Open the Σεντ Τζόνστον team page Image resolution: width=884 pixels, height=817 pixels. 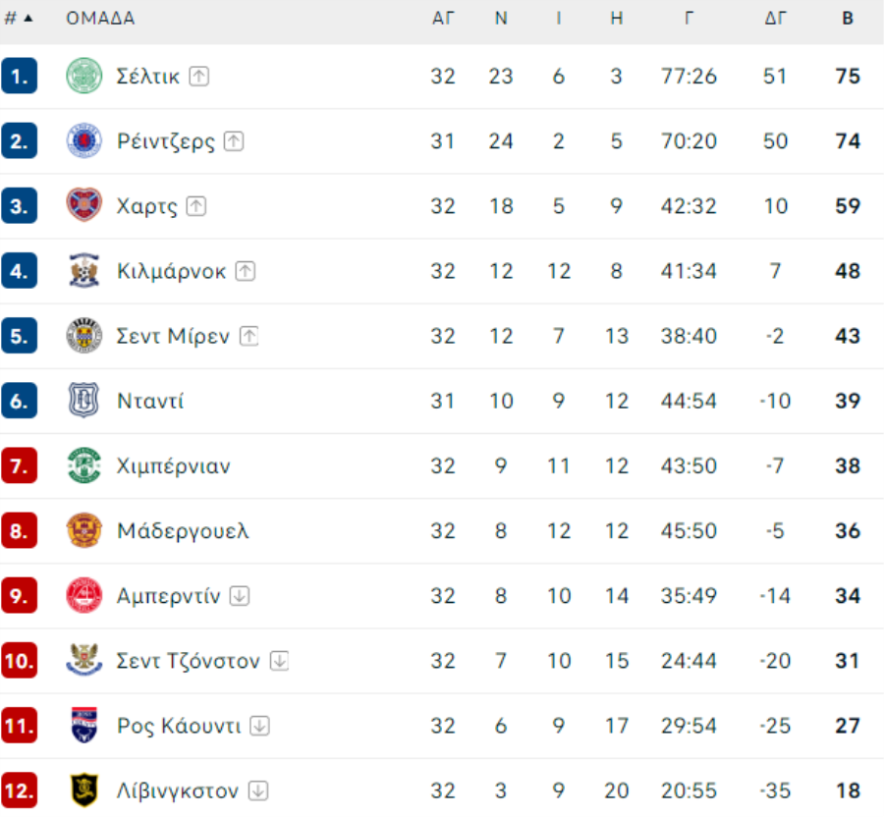click(189, 661)
